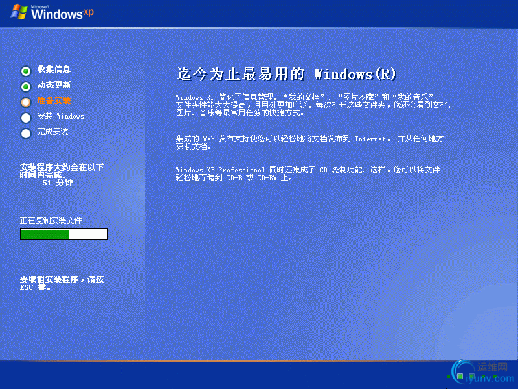Viewport: 518px width, 389px height.
Task: Click the orange bullet beside 准备安装
Action: click(26, 102)
